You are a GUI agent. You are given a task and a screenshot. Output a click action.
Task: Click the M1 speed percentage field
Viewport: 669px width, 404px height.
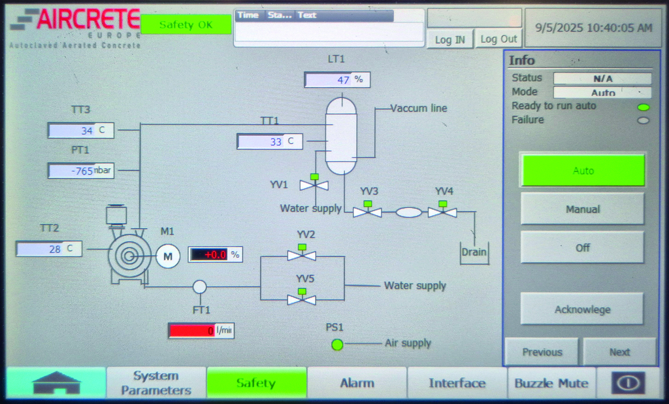tap(215, 254)
